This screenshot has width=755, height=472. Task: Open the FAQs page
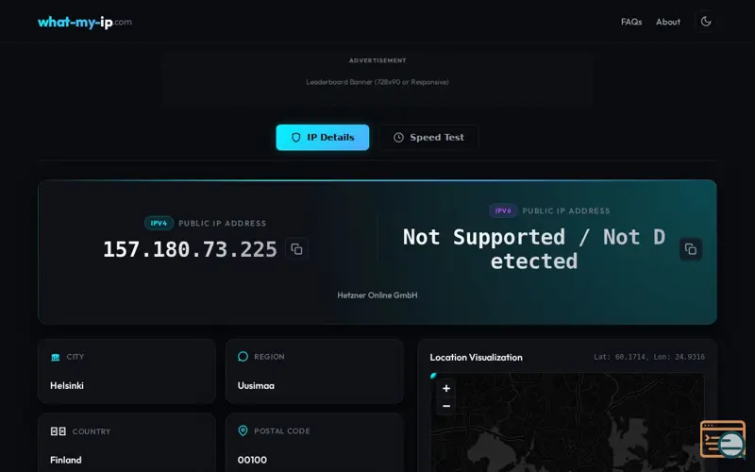pos(631,22)
